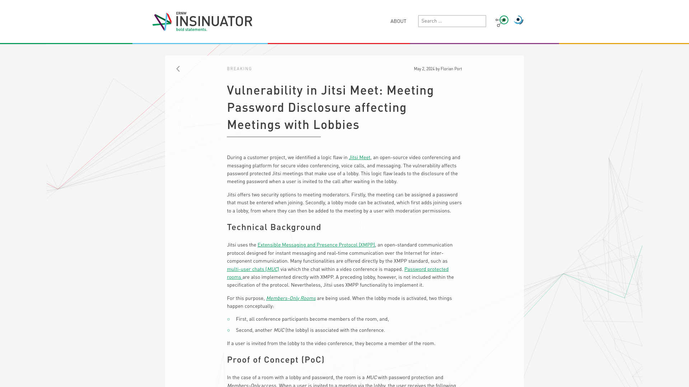Image resolution: width=689 pixels, height=387 pixels.
Task: Click the Florian Port author name link
Action: (451, 68)
